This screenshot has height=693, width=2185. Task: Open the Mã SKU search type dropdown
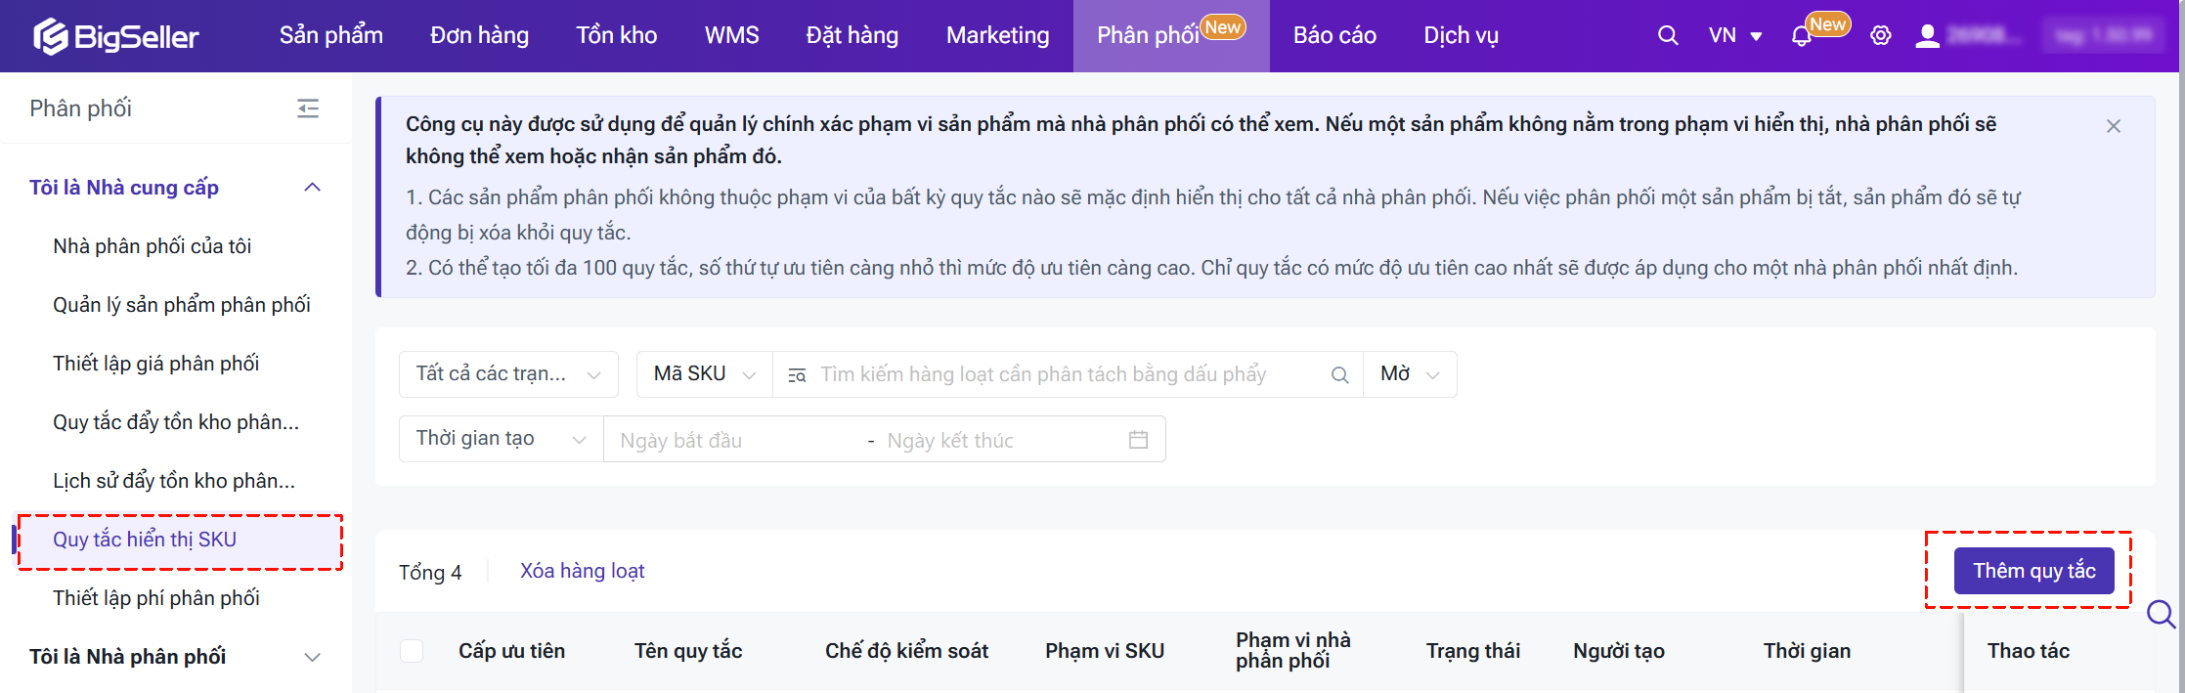704,374
